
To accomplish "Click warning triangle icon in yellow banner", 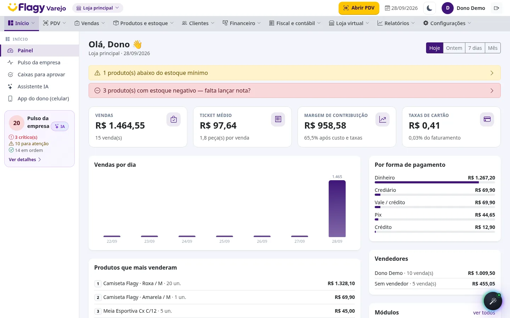I will coord(97,73).
